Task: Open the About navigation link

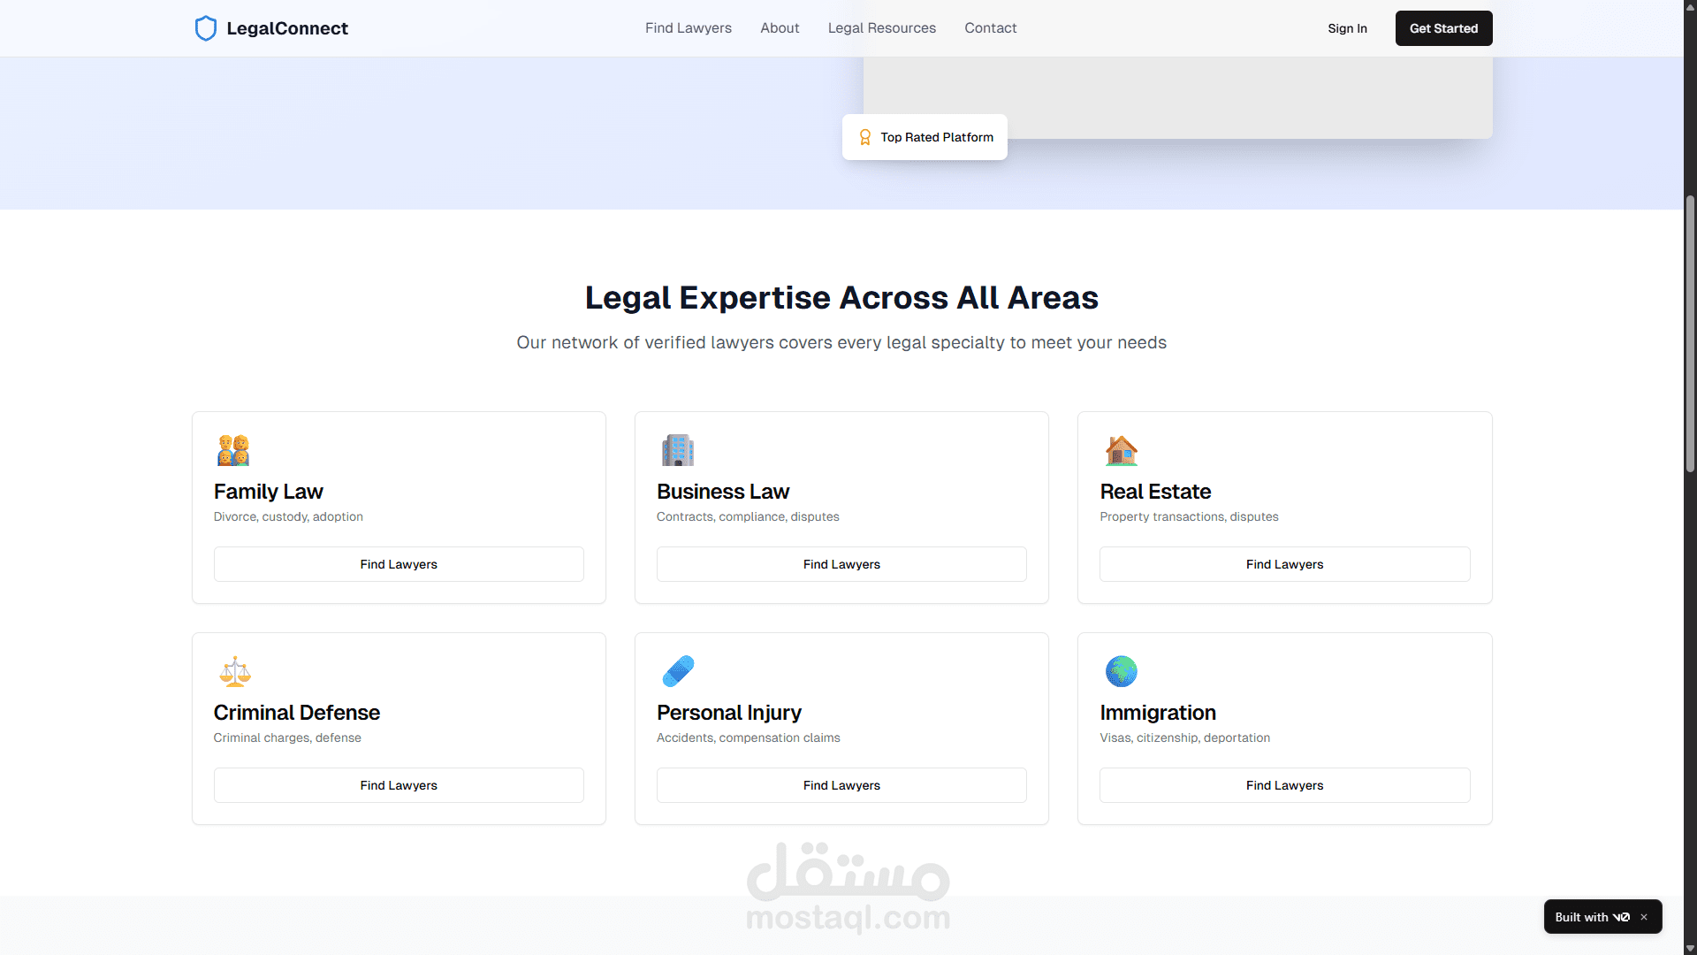Action: [x=780, y=28]
